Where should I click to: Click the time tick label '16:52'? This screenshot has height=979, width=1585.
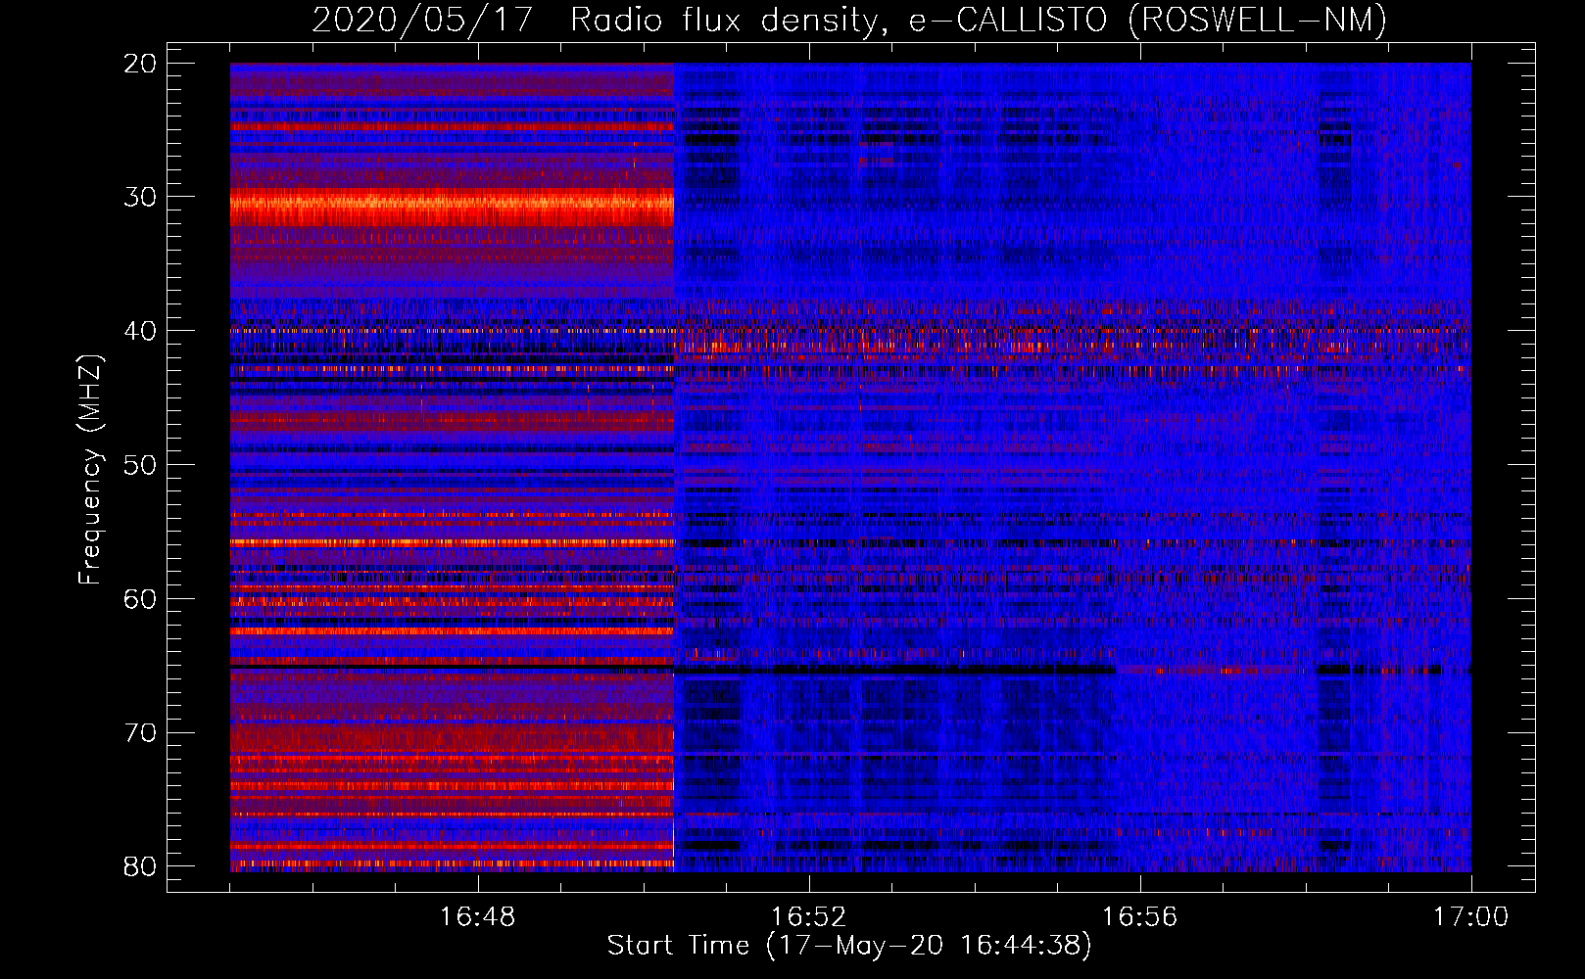pyautogui.click(x=808, y=917)
